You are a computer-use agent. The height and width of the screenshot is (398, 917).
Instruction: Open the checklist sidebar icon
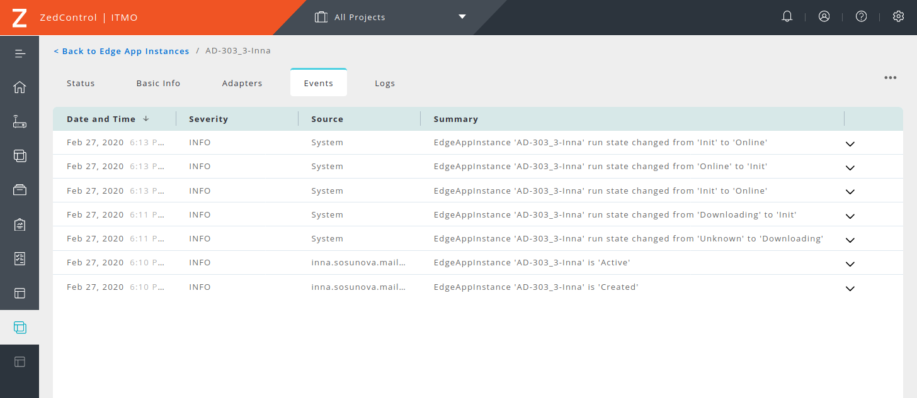pos(20,258)
